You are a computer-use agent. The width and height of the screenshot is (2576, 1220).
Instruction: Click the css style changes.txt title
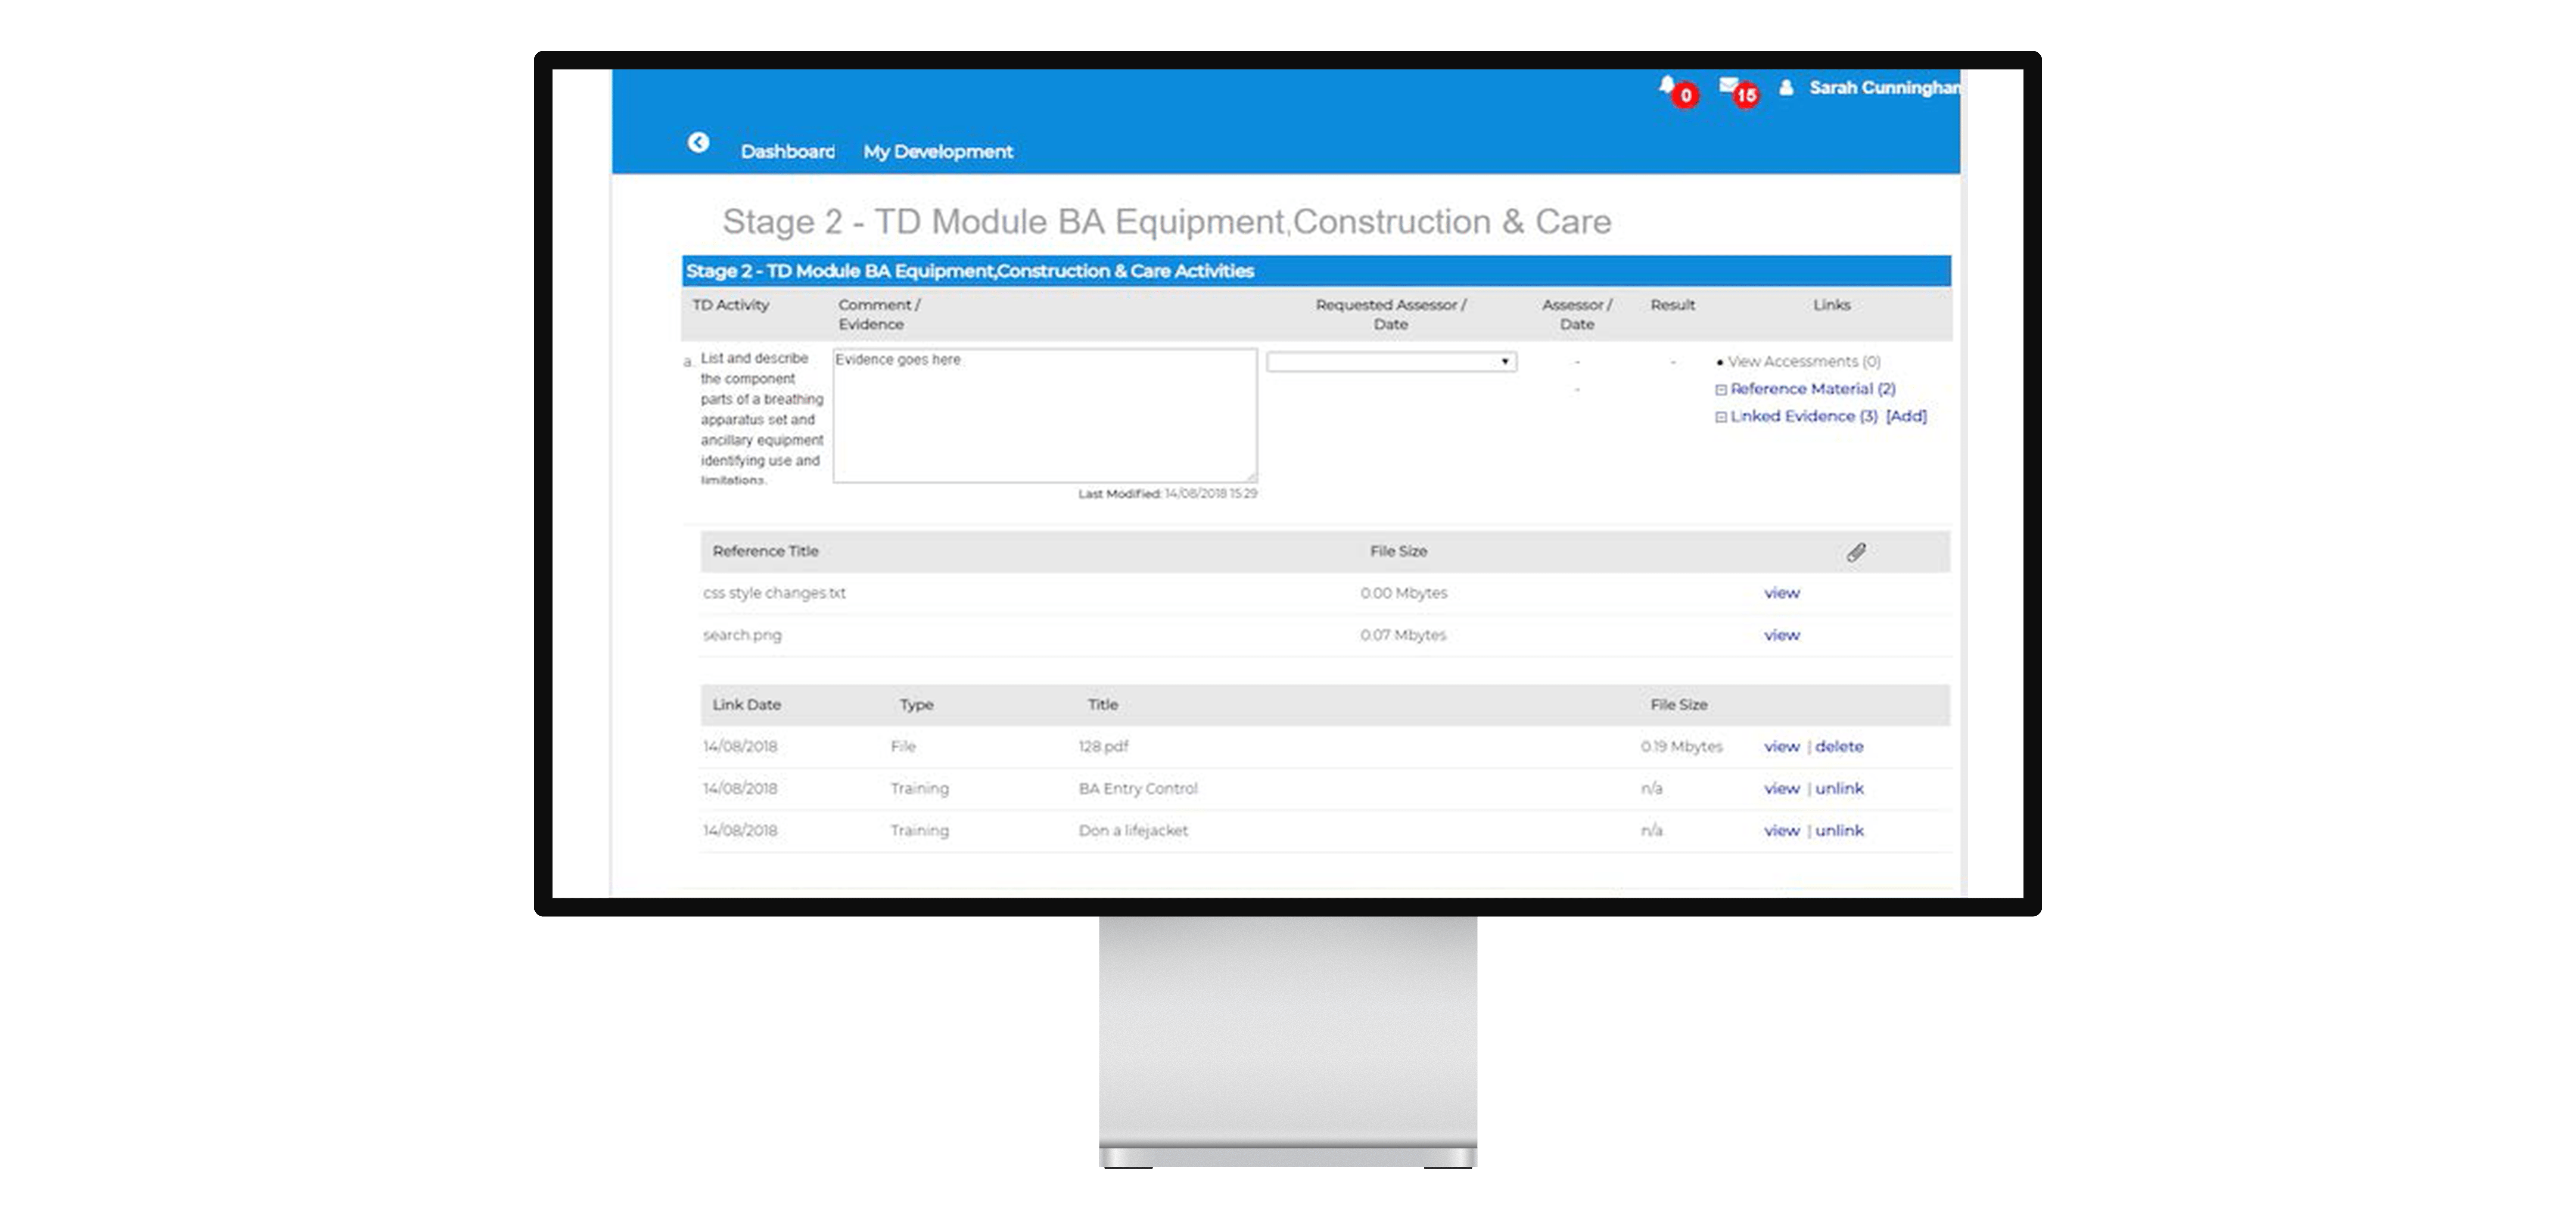pos(774,593)
